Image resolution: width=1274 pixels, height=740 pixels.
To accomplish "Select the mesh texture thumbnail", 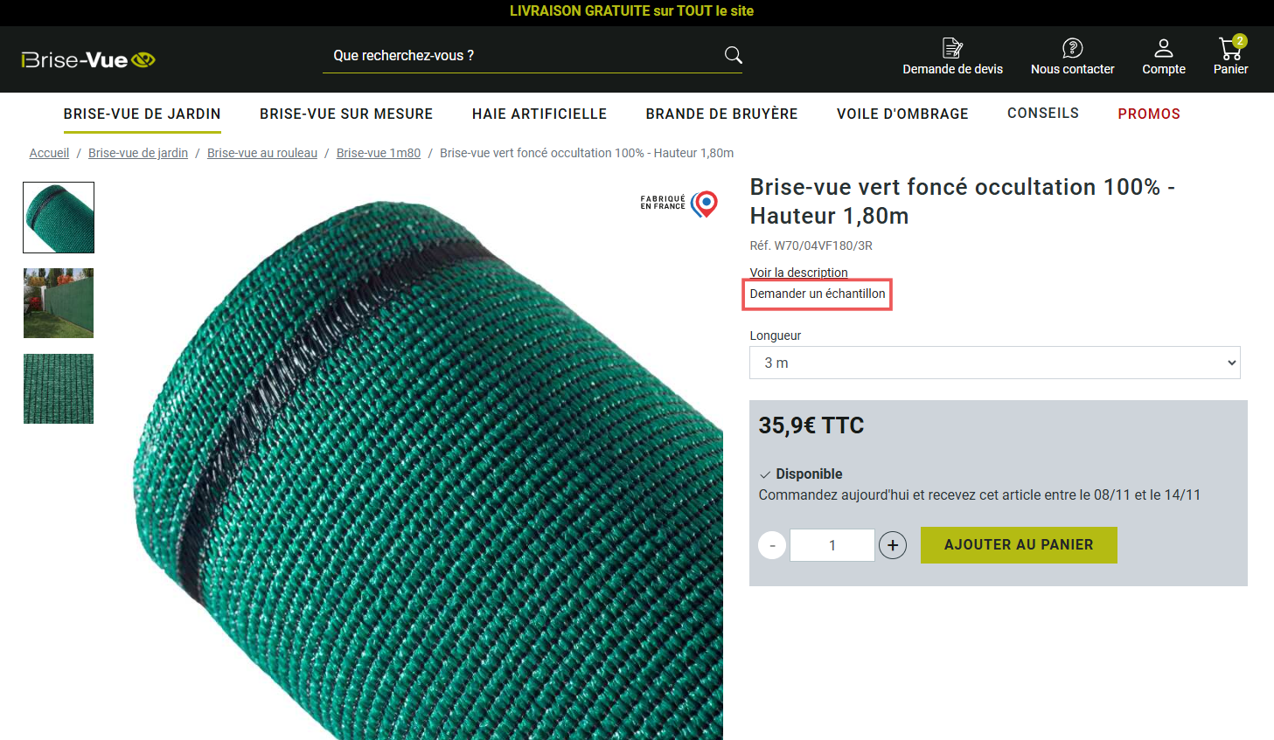I will click(x=59, y=389).
